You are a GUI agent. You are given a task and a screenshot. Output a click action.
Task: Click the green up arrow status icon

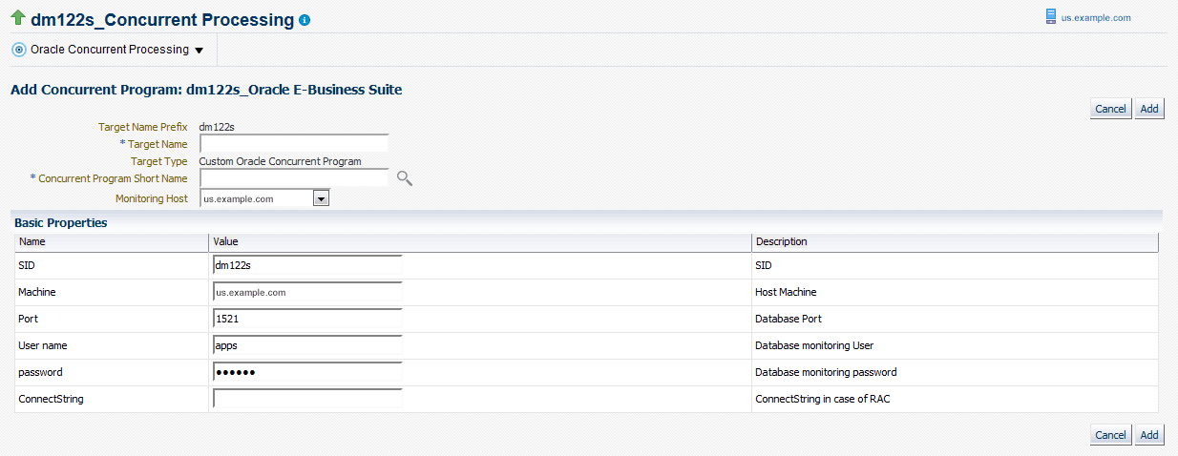[17, 18]
